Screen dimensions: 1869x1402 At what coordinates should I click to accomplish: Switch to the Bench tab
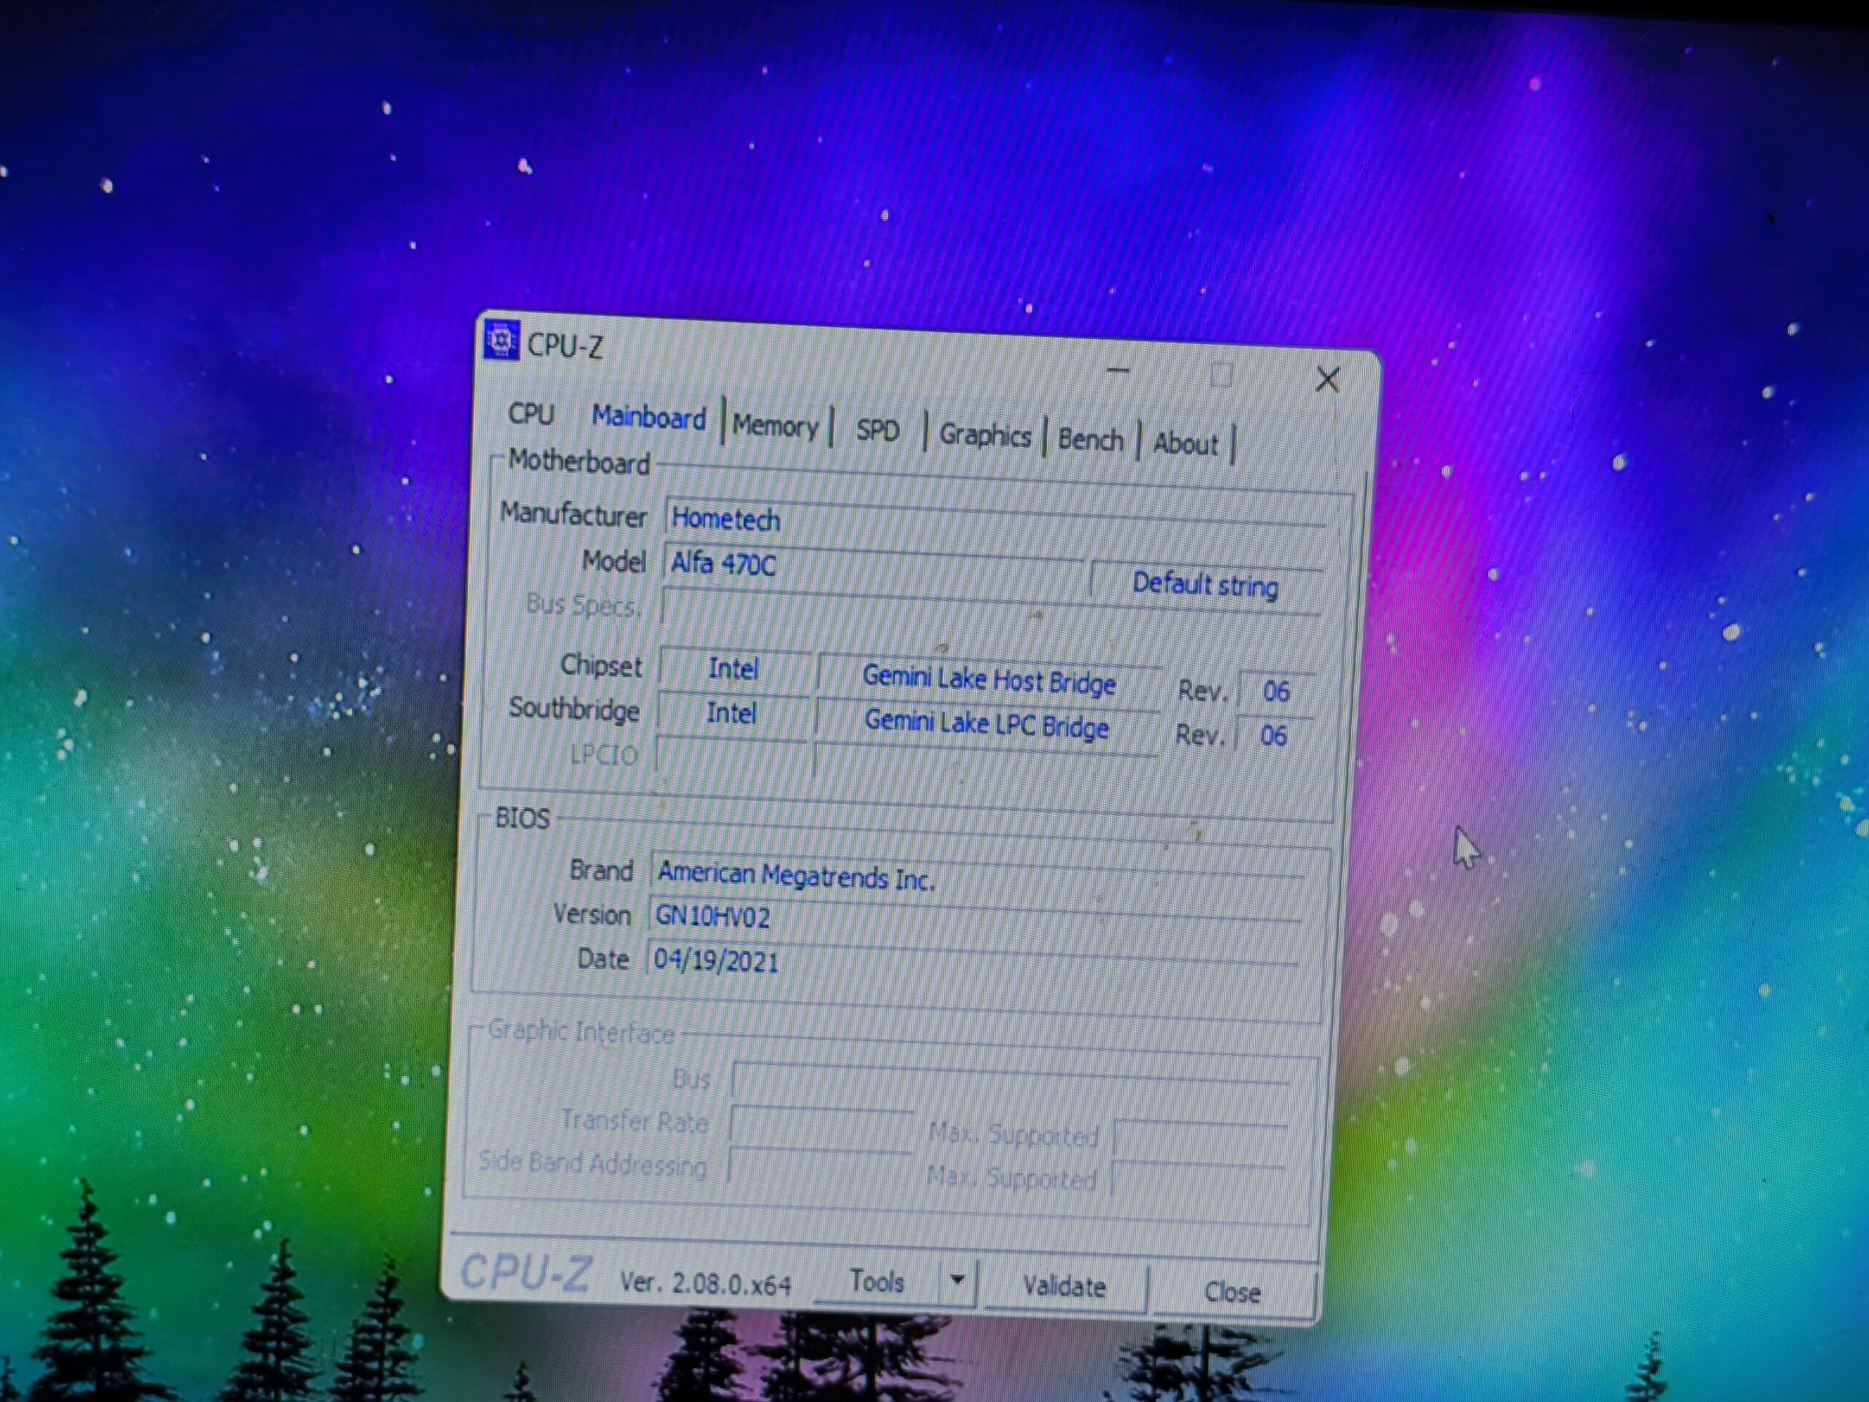tap(1091, 440)
